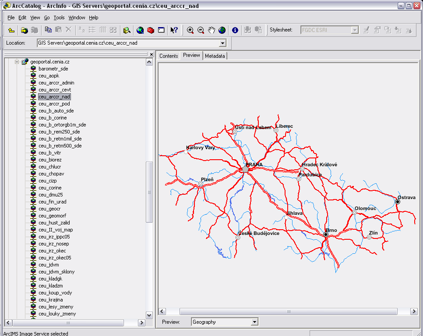Open the Preview type Geography dropdown

click(x=254, y=322)
